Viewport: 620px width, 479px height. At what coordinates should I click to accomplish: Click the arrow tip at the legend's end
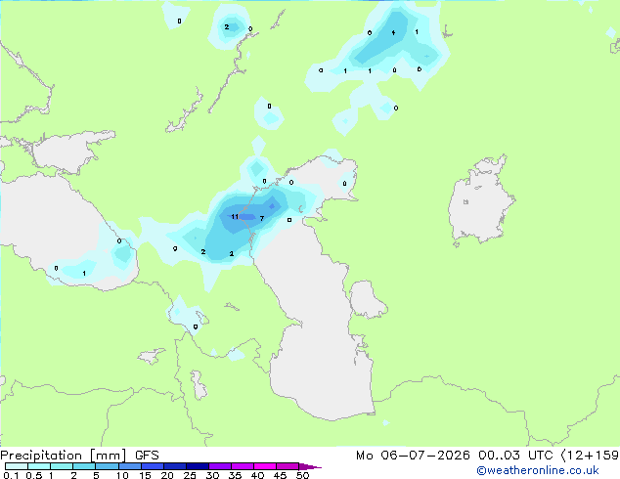(x=310, y=466)
